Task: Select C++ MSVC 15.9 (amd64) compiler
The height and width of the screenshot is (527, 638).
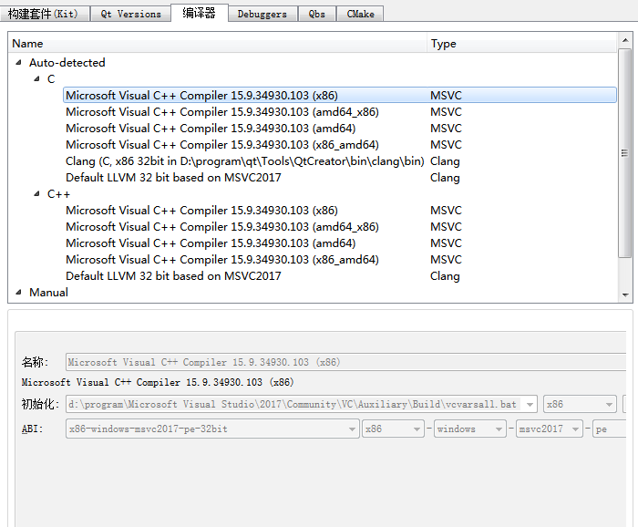Action: (x=211, y=243)
